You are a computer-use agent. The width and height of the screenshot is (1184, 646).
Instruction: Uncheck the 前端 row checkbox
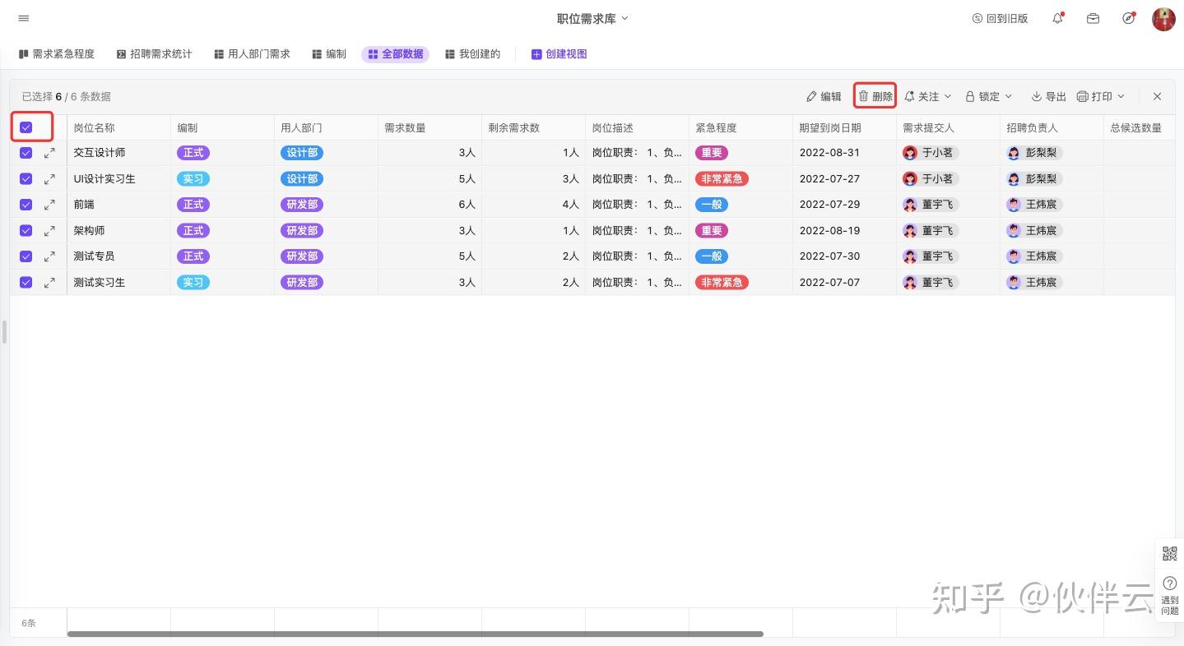click(x=26, y=205)
